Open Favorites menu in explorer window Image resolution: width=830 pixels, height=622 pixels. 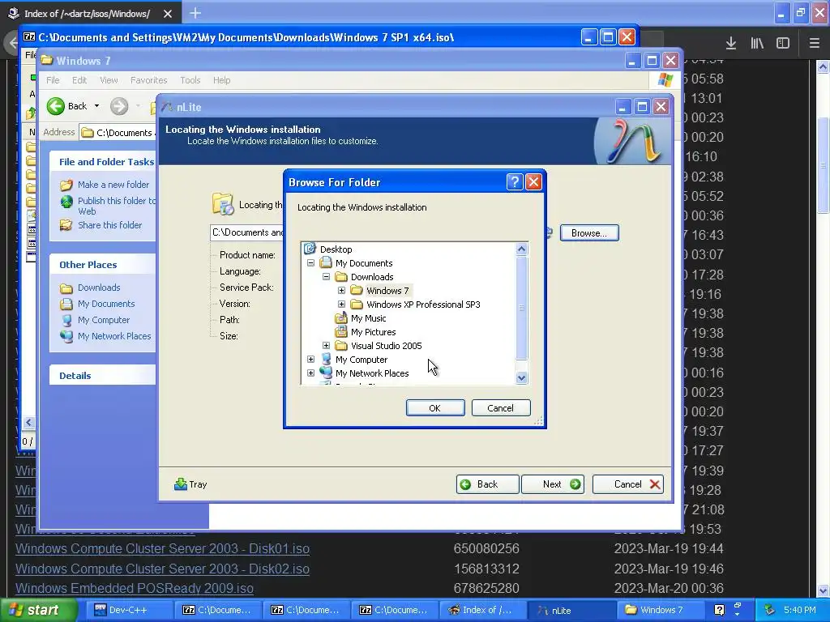pyautogui.click(x=149, y=80)
